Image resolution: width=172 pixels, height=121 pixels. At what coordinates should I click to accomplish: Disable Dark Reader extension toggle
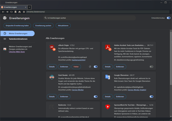tap(96, 96)
